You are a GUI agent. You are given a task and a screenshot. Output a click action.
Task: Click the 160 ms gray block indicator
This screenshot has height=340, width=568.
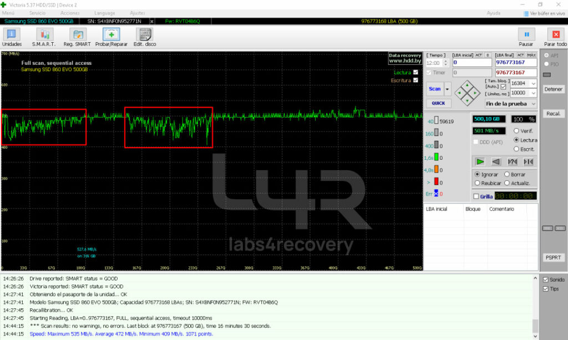pos(436,133)
